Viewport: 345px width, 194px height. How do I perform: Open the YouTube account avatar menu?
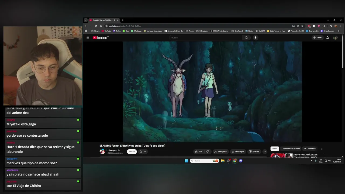(x=335, y=38)
